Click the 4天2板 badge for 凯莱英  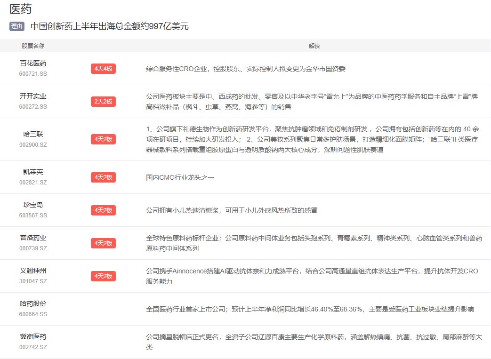coord(104,177)
